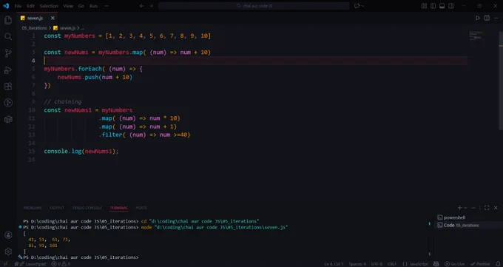
Task: Open the editor More Actions ellipsis
Action: point(496,18)
